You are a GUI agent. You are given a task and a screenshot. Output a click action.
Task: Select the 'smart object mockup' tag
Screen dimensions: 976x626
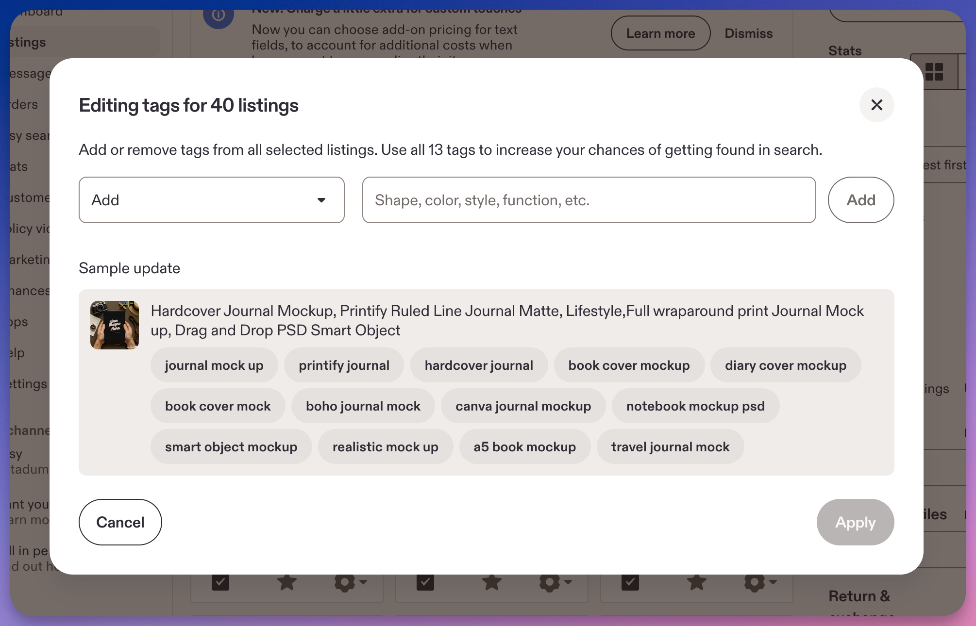[231, 446]
